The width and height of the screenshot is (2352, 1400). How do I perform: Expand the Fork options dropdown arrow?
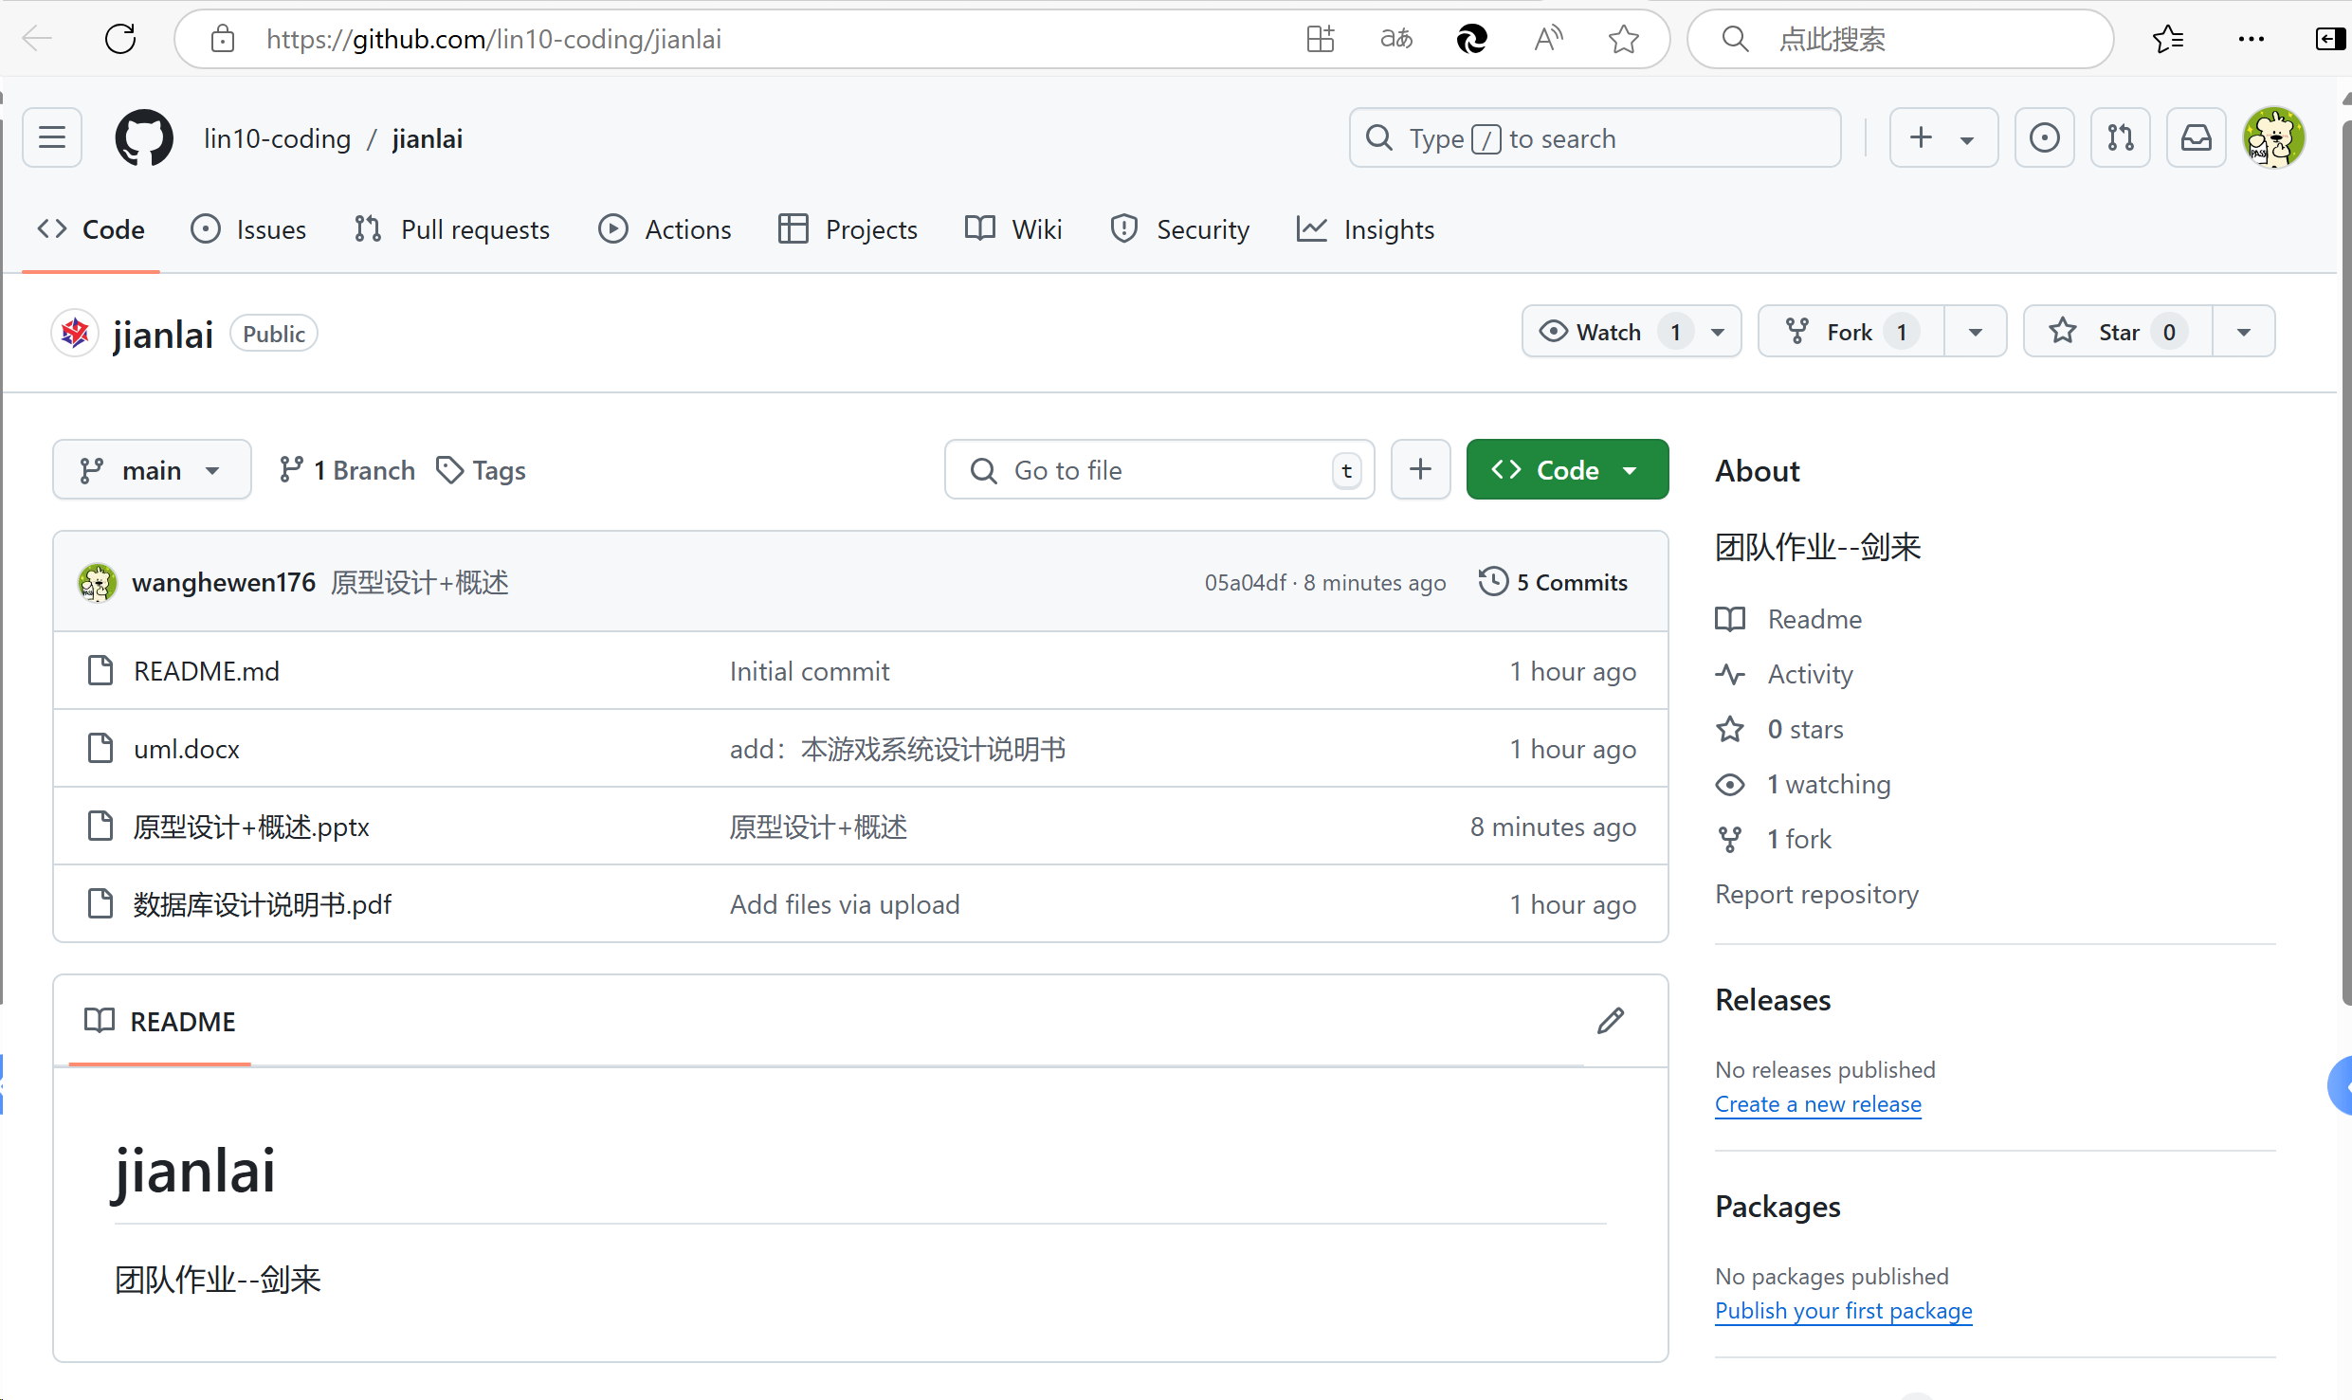(x=1976, y=332)
